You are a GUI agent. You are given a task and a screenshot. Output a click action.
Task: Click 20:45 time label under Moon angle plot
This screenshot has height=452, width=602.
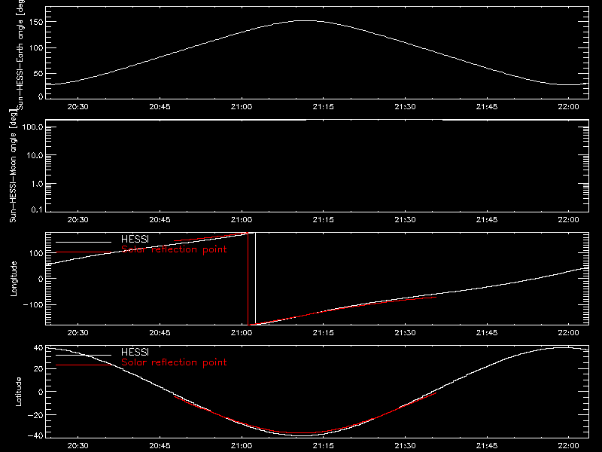(160, 220)
